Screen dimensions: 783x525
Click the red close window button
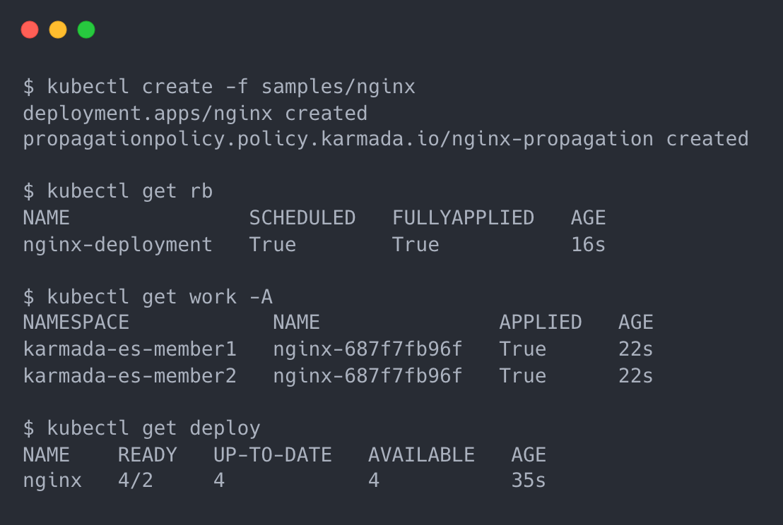click(30, 30)
